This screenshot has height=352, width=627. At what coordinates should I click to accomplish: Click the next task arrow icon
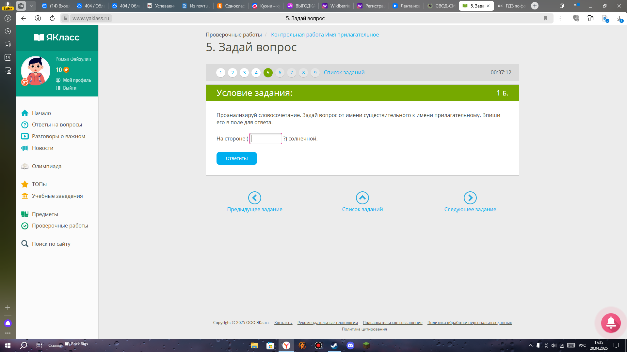pyautogui.click(x=470, y=198)
